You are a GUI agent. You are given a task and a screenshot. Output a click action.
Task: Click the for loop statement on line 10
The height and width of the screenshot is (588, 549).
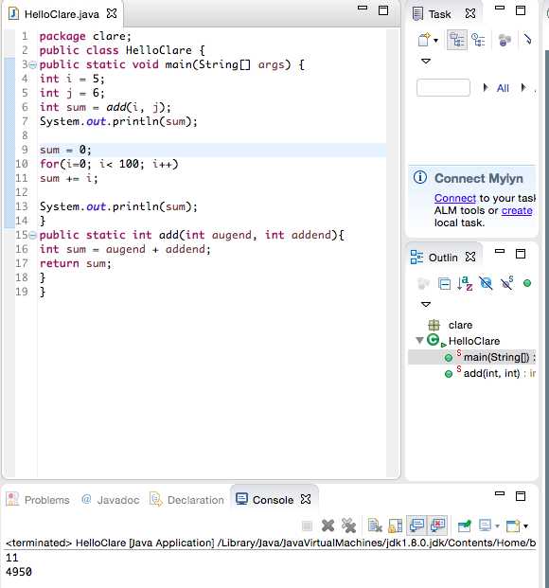pos(109,164)
